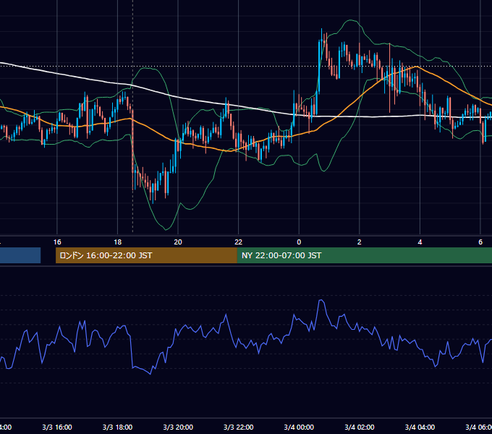The height and width of the screenshot is (434, 492).
Task: Click the lowest green band trough near 20
Action: pyautogui.click(x=166, y=229)
